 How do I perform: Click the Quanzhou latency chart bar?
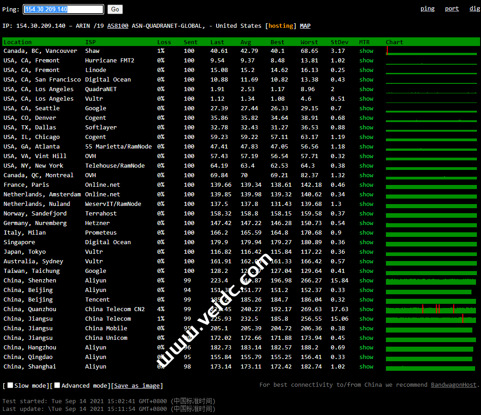click(x=431, y=309)
